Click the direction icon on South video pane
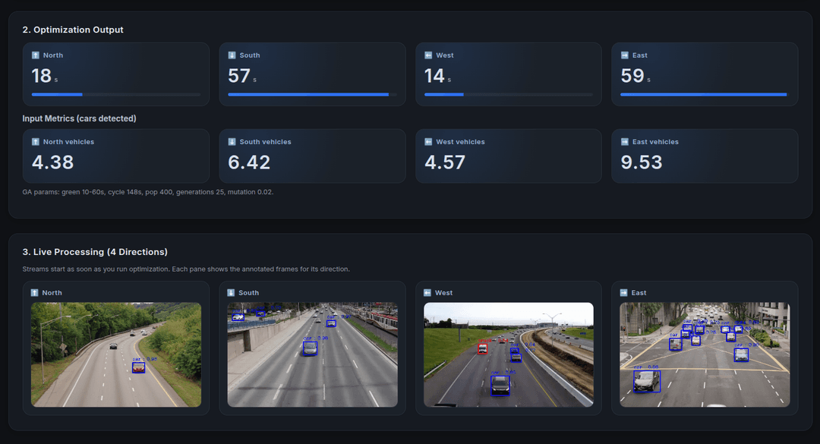This screenshot has width=820, height=444. pyautogui.click(x=231, y=292)
